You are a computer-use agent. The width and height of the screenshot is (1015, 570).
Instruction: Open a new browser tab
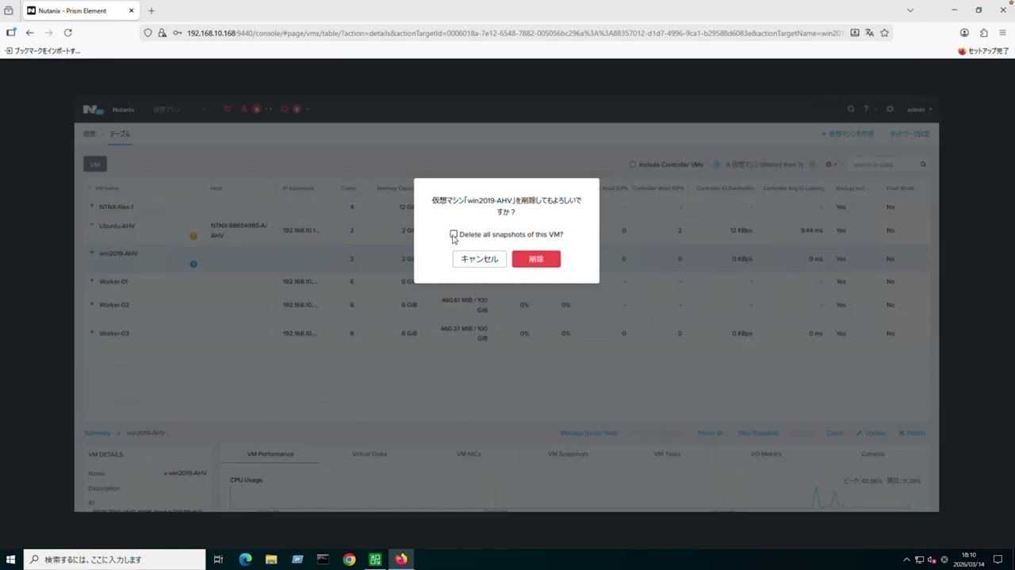click(151, 10)
